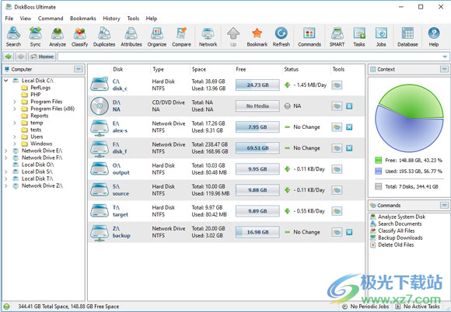Image resolution: width=451 pixels, height=312 pixels.
Task: Open the address bar dropdown arrow
Action: tap(445, 57)
